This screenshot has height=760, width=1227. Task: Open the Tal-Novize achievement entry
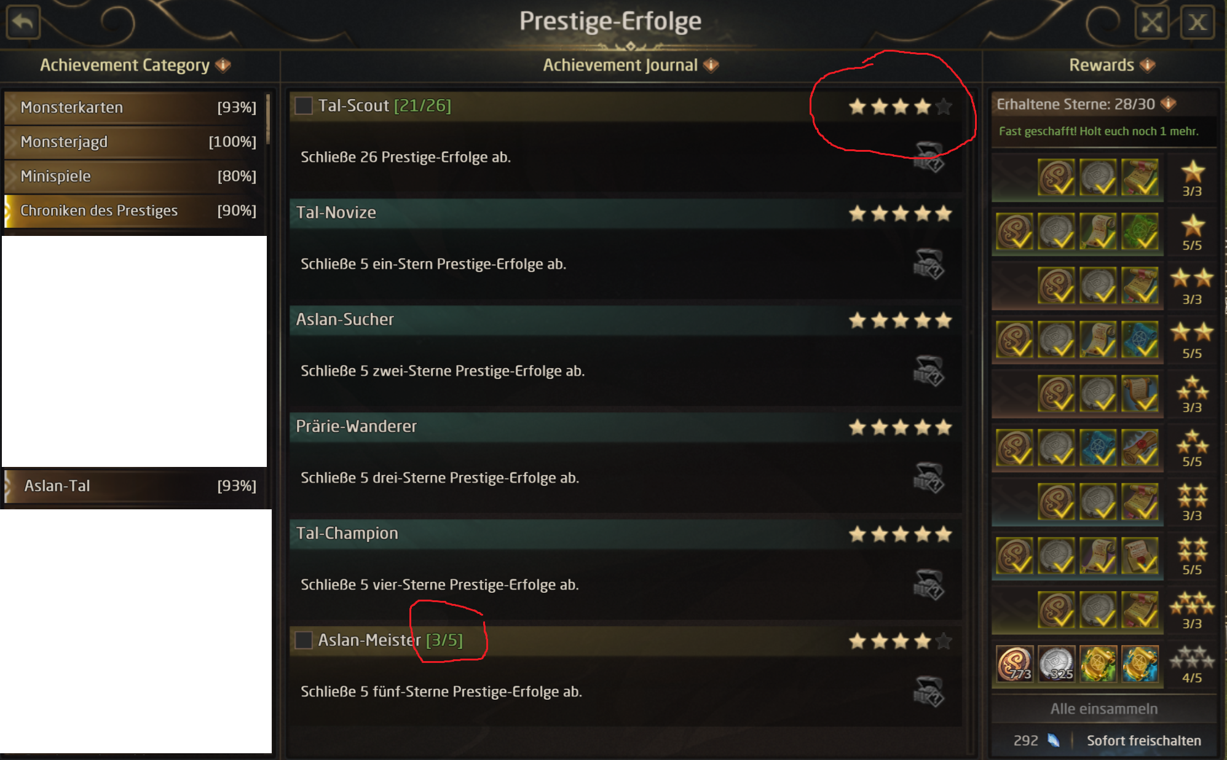point(625,213)
